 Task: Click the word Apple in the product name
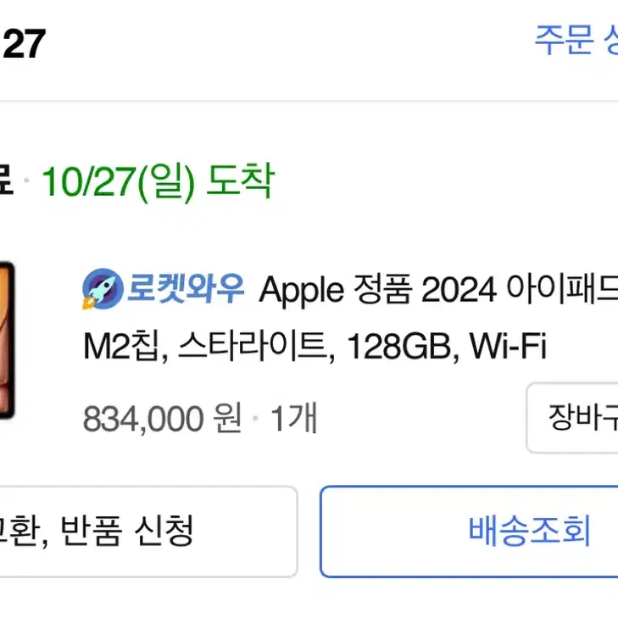302,291
